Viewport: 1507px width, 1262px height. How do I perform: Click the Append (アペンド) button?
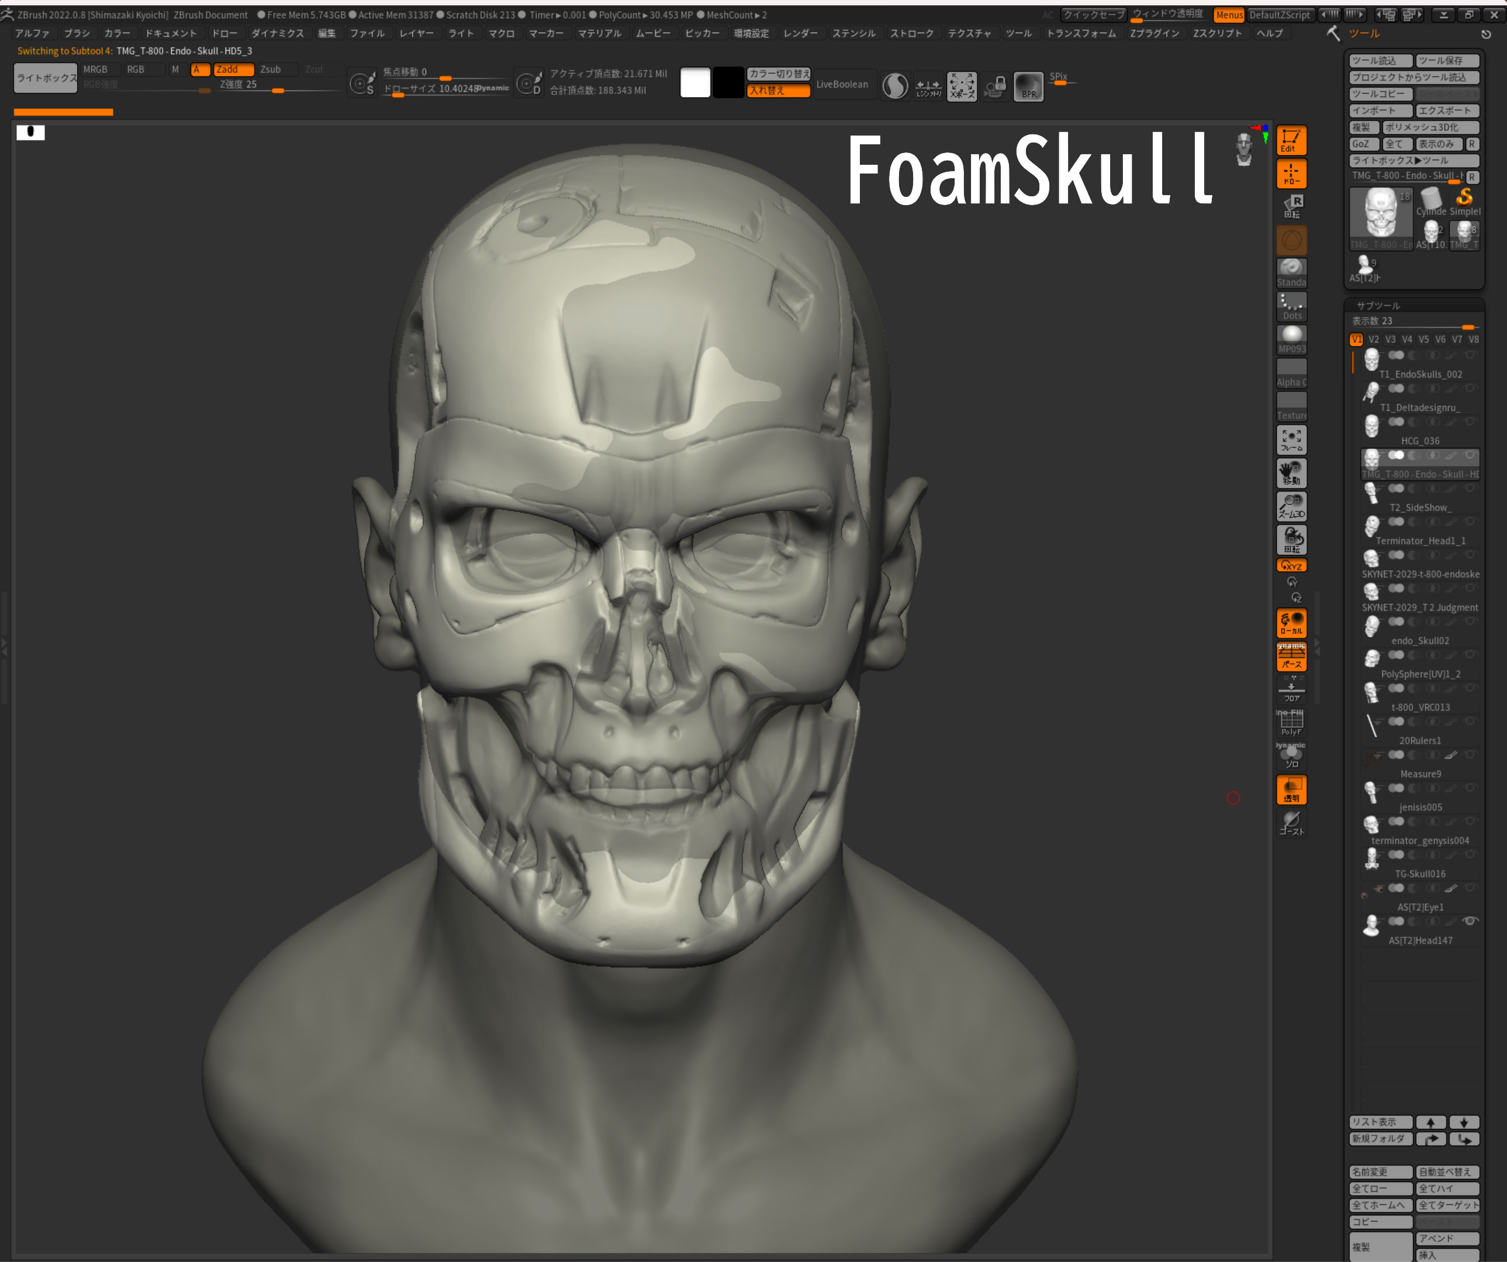(x=1447, y=1239)
